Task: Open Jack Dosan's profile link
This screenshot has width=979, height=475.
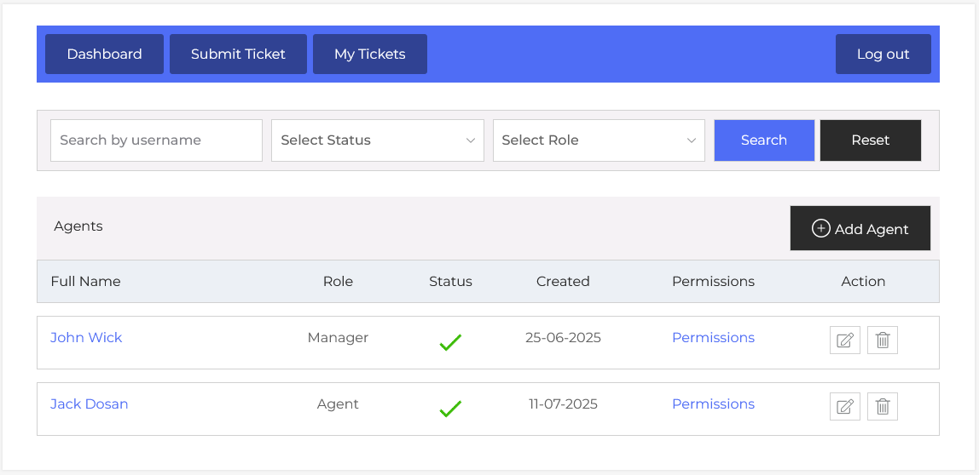Action: (89, 404)
